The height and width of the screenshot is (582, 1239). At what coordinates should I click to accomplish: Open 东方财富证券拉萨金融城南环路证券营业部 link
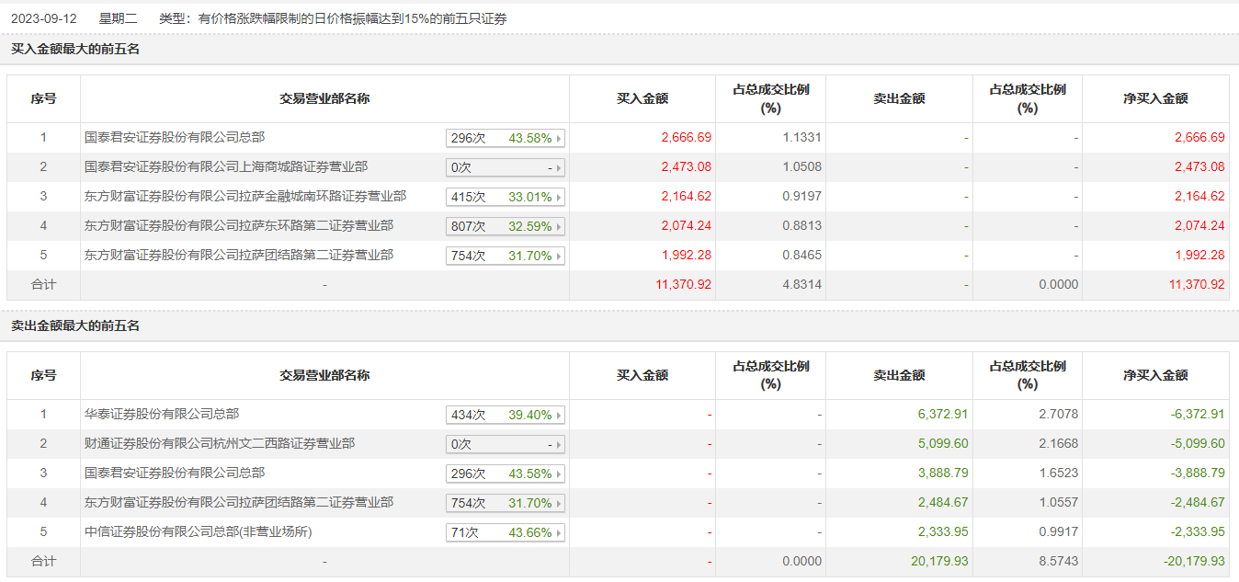(x=245, y=196)
